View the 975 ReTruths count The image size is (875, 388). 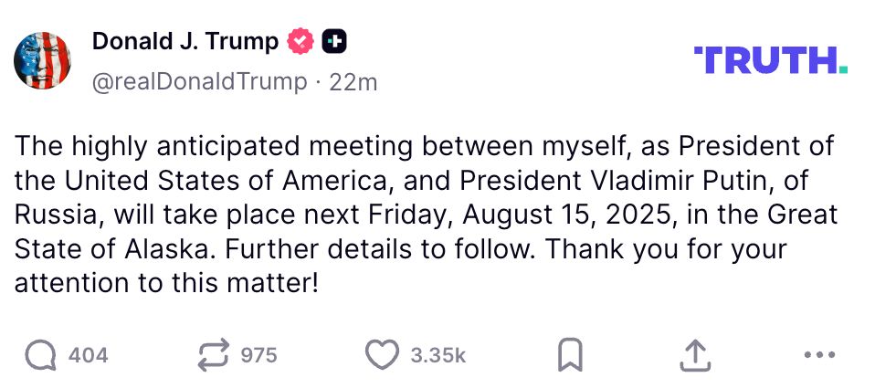pyautogui.click(x=258, y=355)
